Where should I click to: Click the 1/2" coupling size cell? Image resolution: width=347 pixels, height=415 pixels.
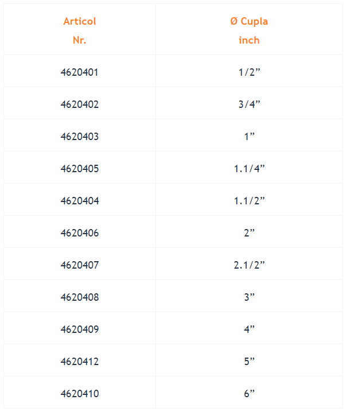tap(249, 72)
